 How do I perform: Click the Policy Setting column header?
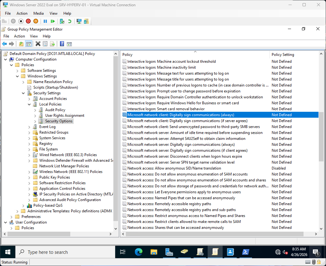294,54
